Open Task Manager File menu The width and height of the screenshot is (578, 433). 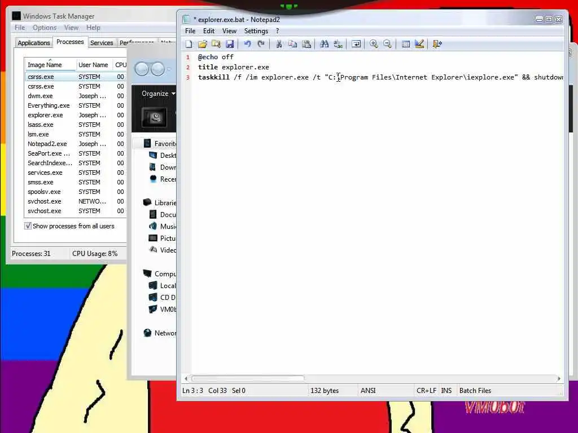pos(20,28)
